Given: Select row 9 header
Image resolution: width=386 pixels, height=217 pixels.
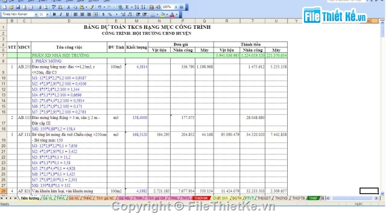Looking at the screenshot, I should point(4,70).
